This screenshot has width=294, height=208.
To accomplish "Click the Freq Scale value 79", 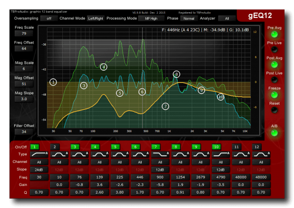I will pyautogui.click(x=24, y=33).
